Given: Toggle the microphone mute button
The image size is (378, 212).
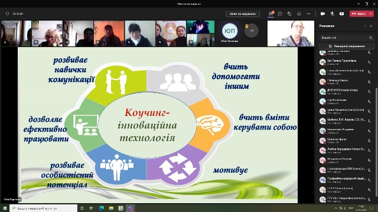Looking at the screenshot, I should click(332, 14).
